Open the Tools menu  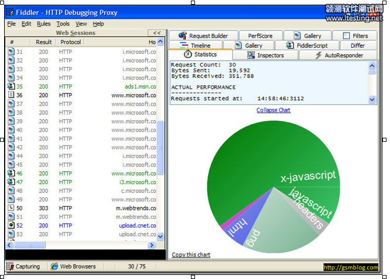pos(63,24)
